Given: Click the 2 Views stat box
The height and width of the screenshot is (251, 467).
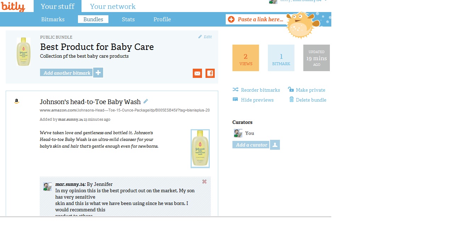Looking at the screenshot, I should (x=246, y=58).
